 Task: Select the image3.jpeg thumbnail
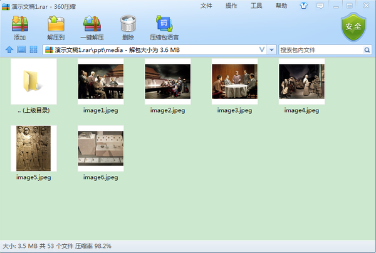(234, 81)
